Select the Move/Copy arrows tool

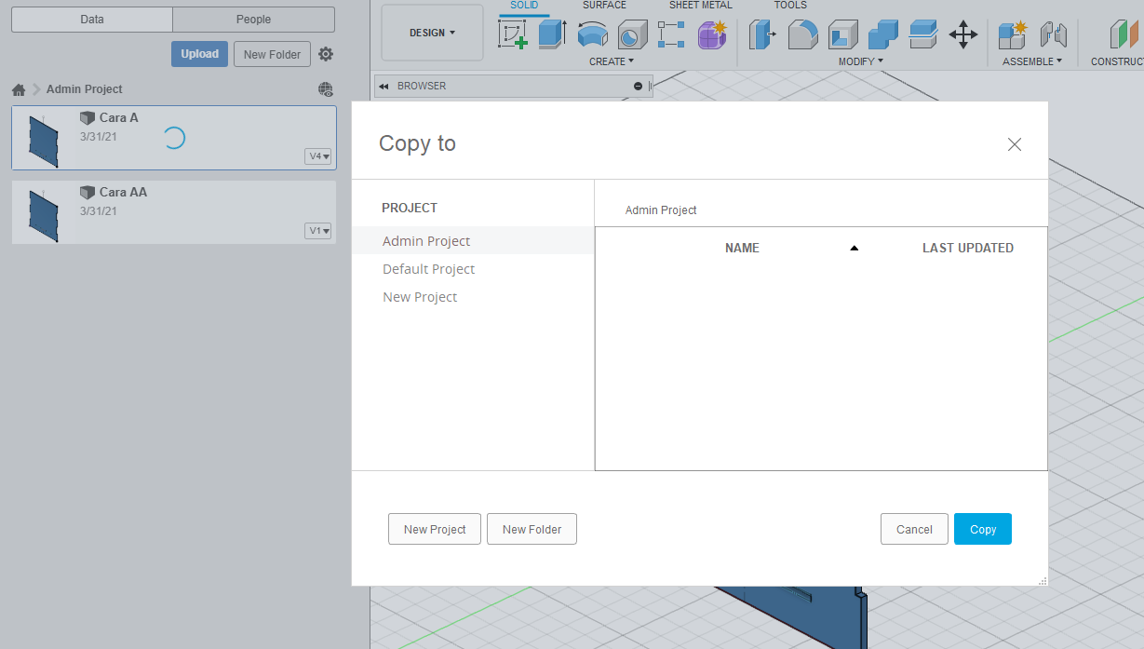coord(962,35)
